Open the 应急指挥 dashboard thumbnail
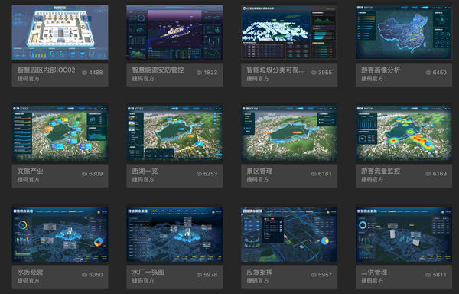459x294 pixels. 289,234
